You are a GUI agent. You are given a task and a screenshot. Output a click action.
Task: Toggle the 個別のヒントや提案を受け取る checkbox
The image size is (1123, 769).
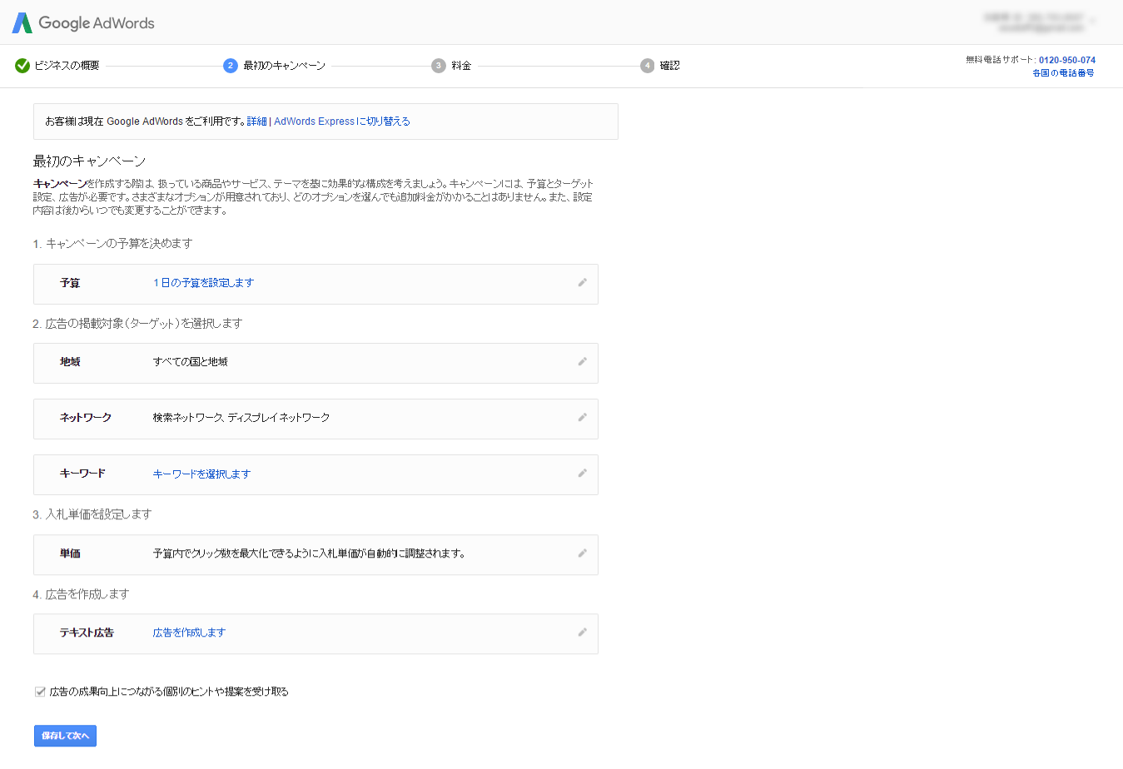click(x=40, y=692)
